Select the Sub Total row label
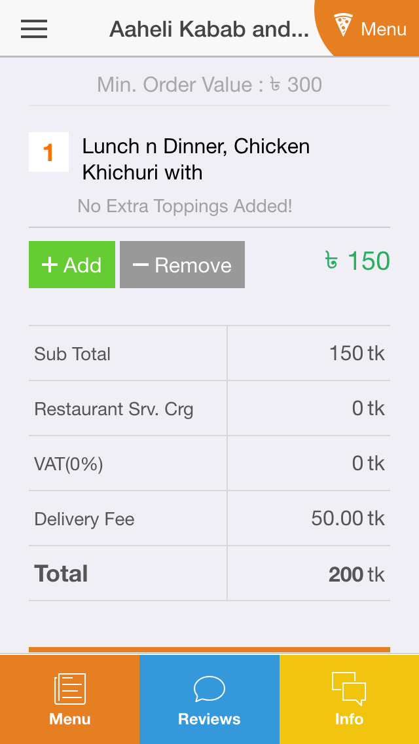Image resolution: width=419 pixels, height=744 pixels. tap(73, 354)
